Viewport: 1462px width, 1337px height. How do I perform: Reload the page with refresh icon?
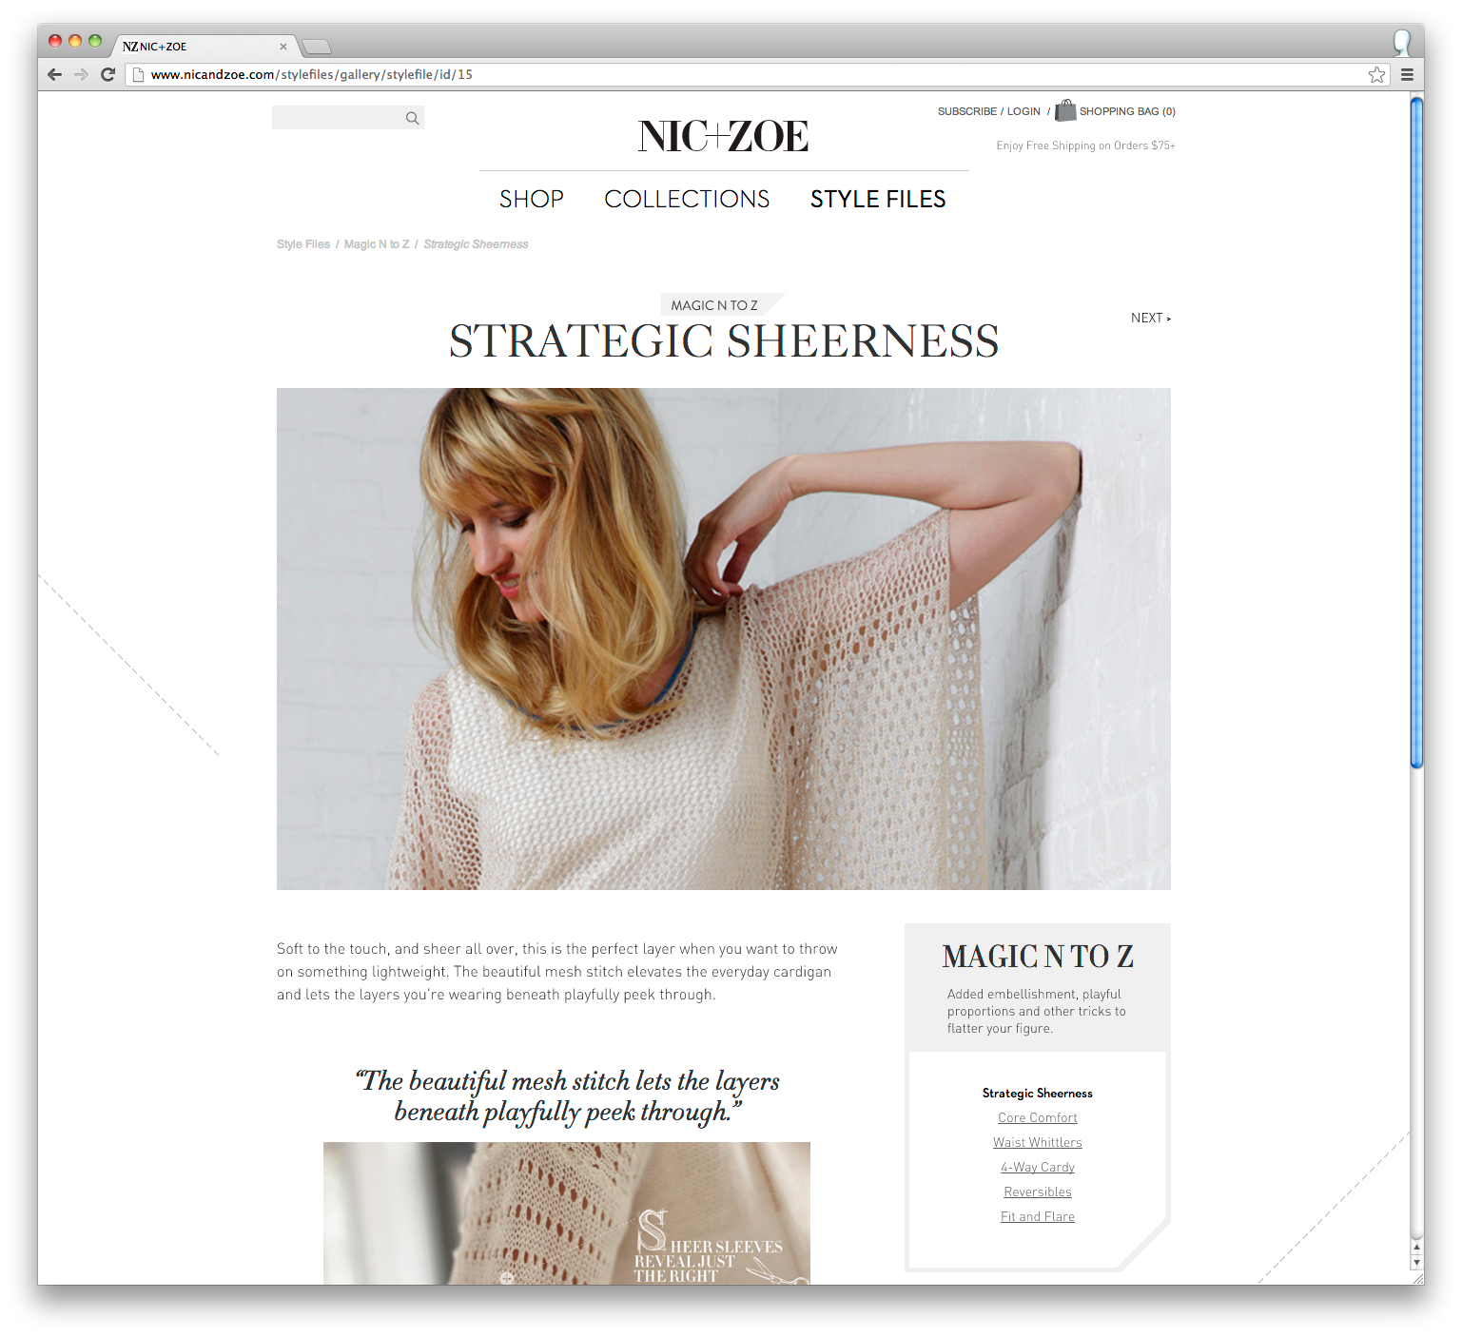(107, 74)
